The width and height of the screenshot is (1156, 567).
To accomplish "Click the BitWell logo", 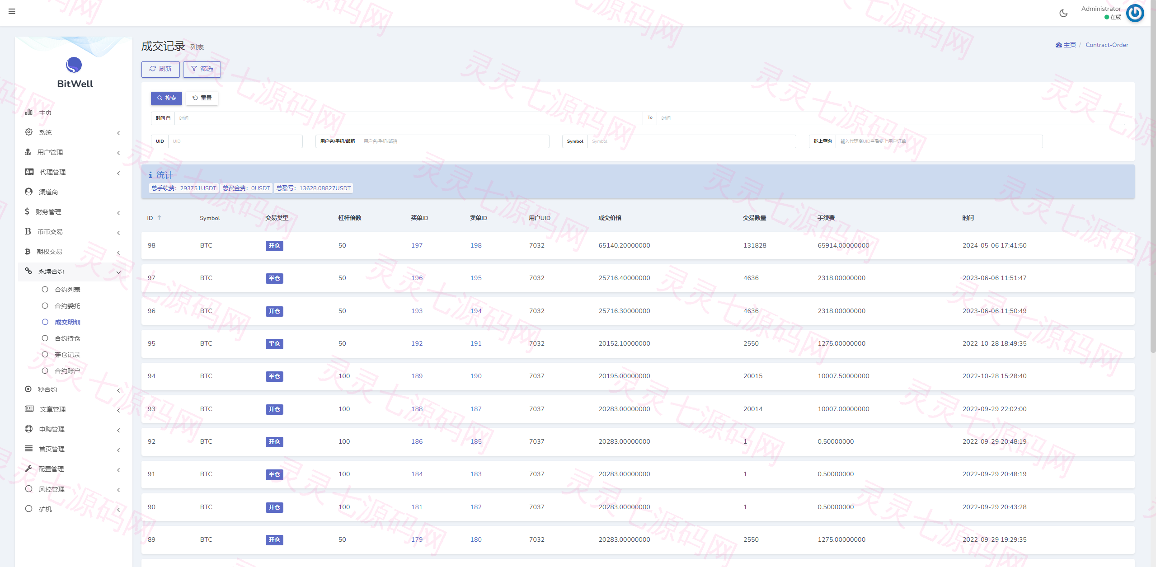I will click(74, 72).
